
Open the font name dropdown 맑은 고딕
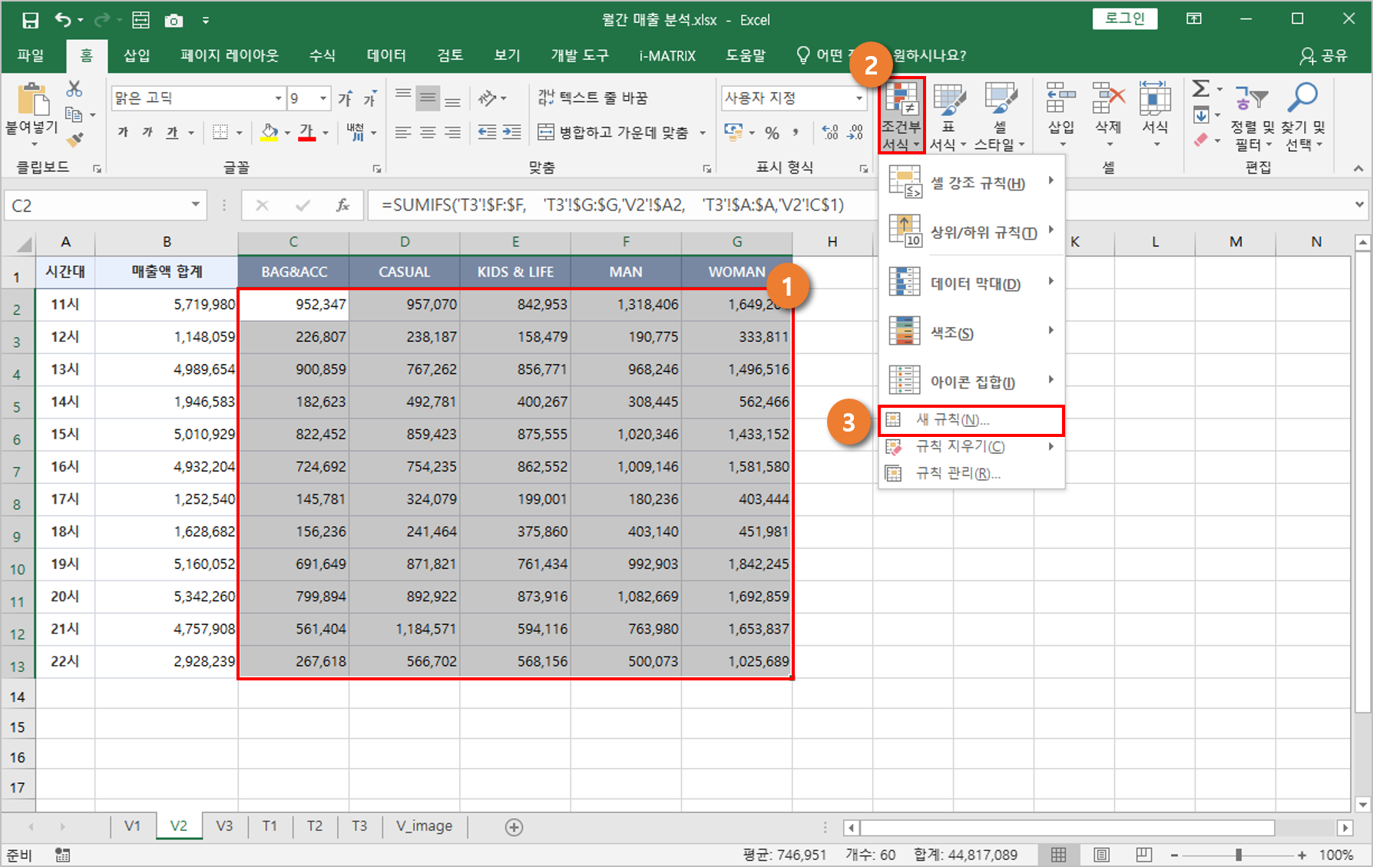tap(278, 98)
